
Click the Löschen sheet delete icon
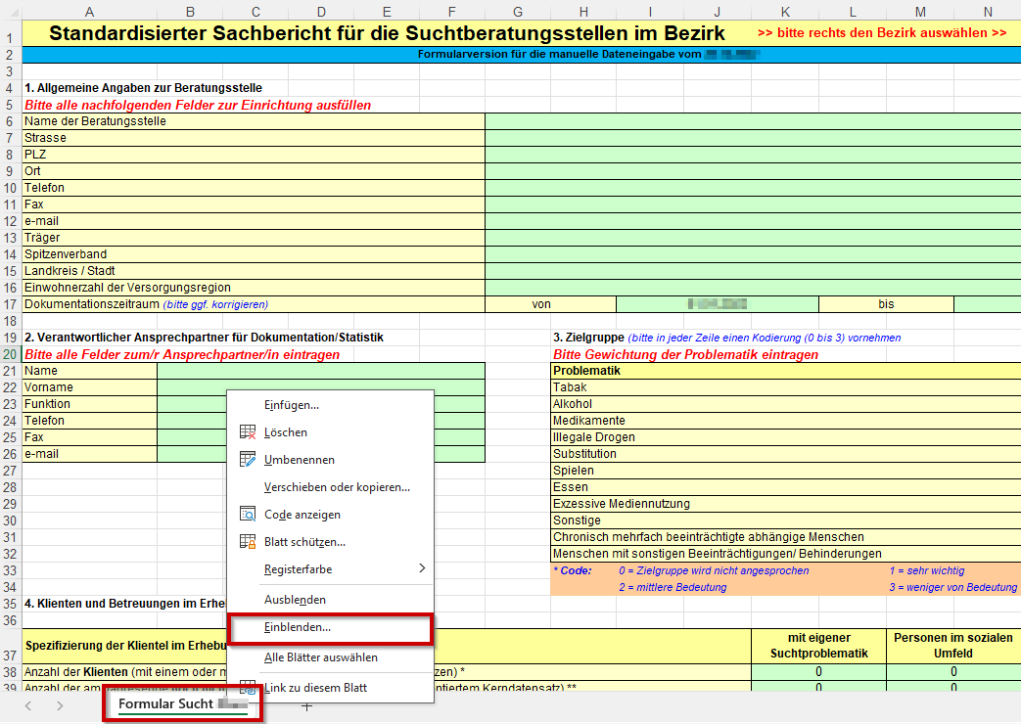coord(248,432)
